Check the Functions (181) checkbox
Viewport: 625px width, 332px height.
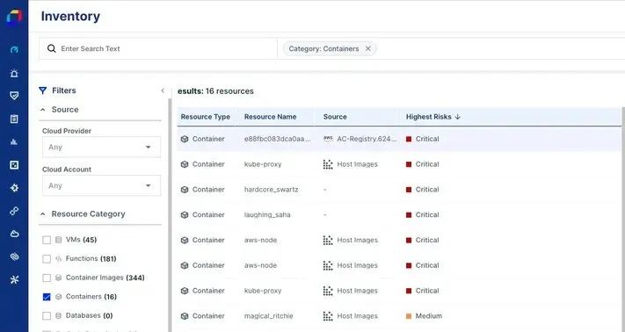[47, 259]
